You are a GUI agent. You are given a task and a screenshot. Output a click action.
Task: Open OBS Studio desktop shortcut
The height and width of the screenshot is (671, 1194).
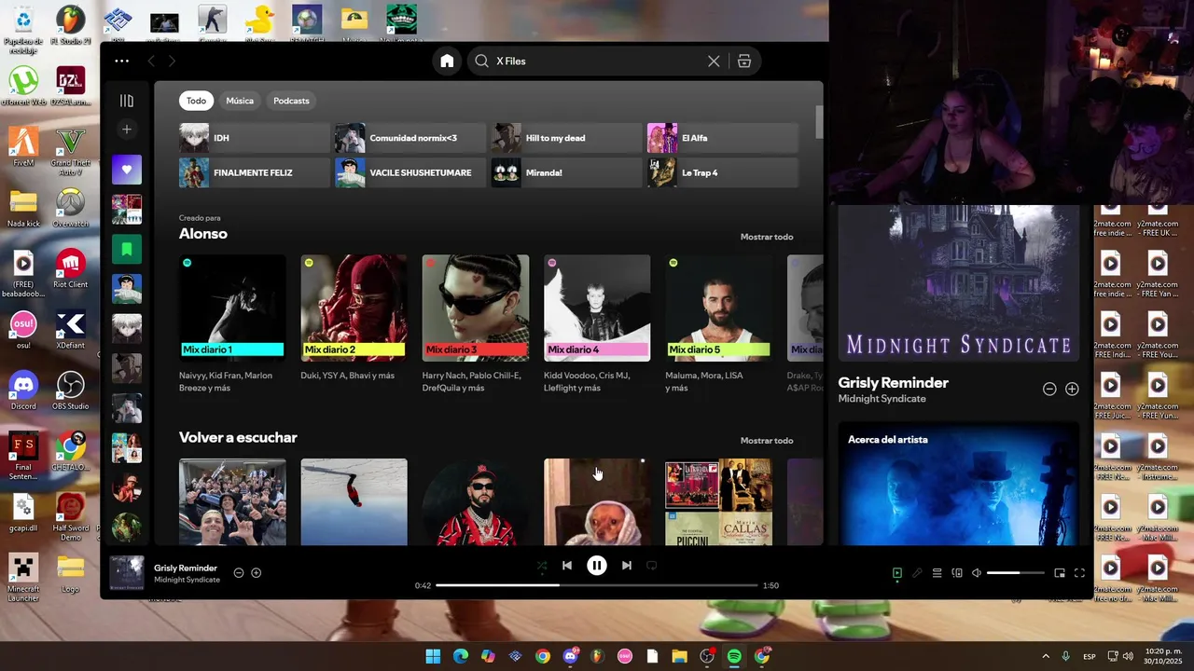71,391
